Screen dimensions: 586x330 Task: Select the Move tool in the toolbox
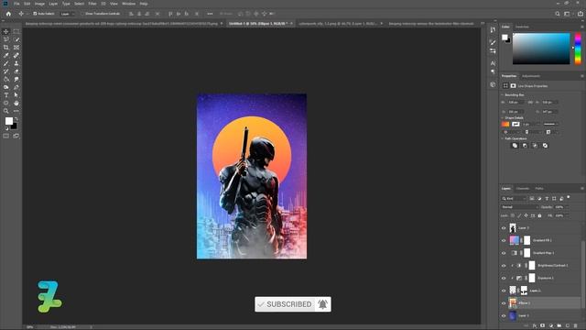6,32
